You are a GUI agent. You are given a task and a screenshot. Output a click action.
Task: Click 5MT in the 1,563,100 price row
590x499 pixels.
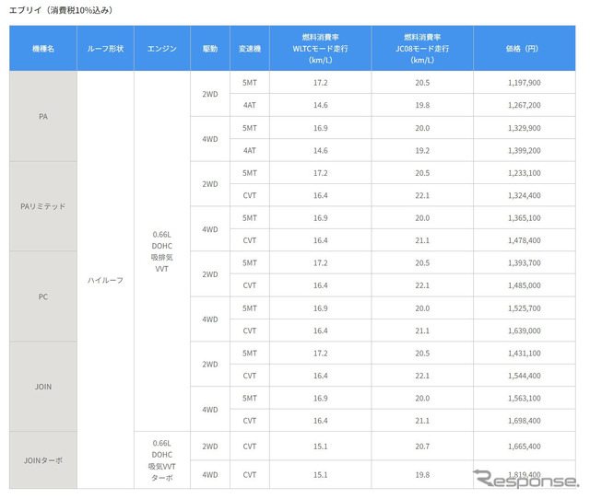point(250,399)
